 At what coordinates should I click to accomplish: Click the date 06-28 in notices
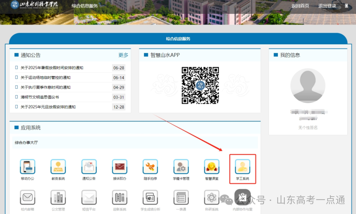pos(119,68)
